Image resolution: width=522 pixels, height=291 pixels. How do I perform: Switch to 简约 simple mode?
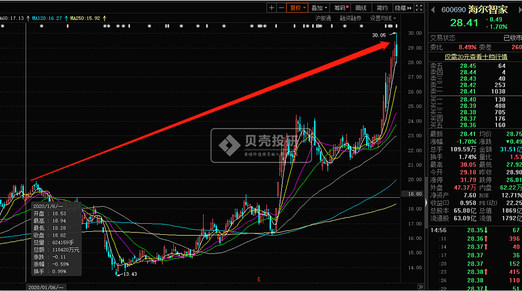[382, 8]
